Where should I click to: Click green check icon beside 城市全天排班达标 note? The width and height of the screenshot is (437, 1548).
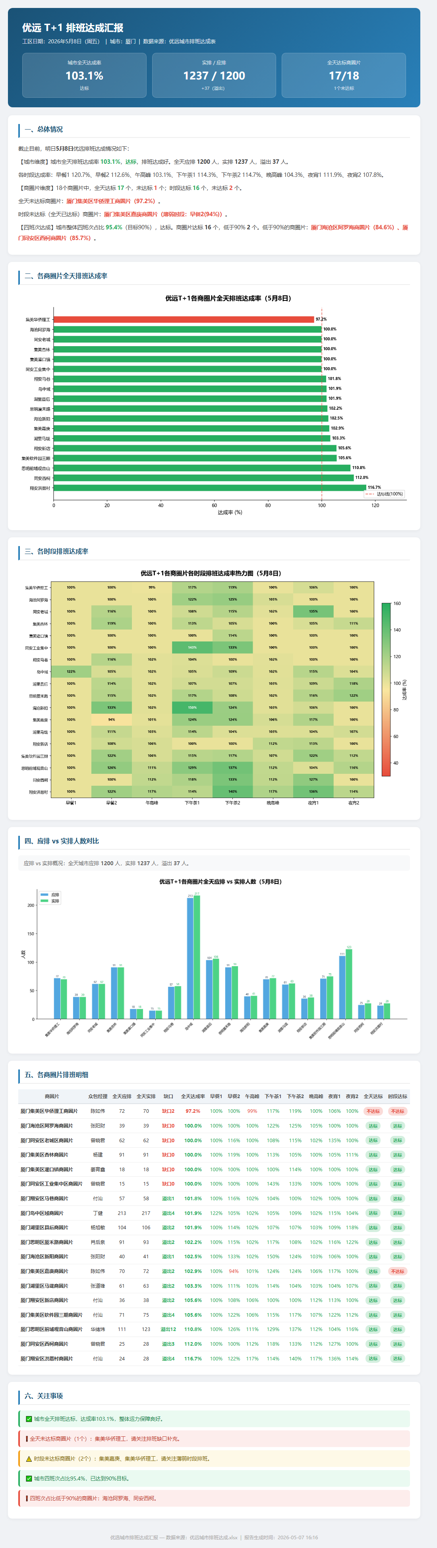[29, 1419]
